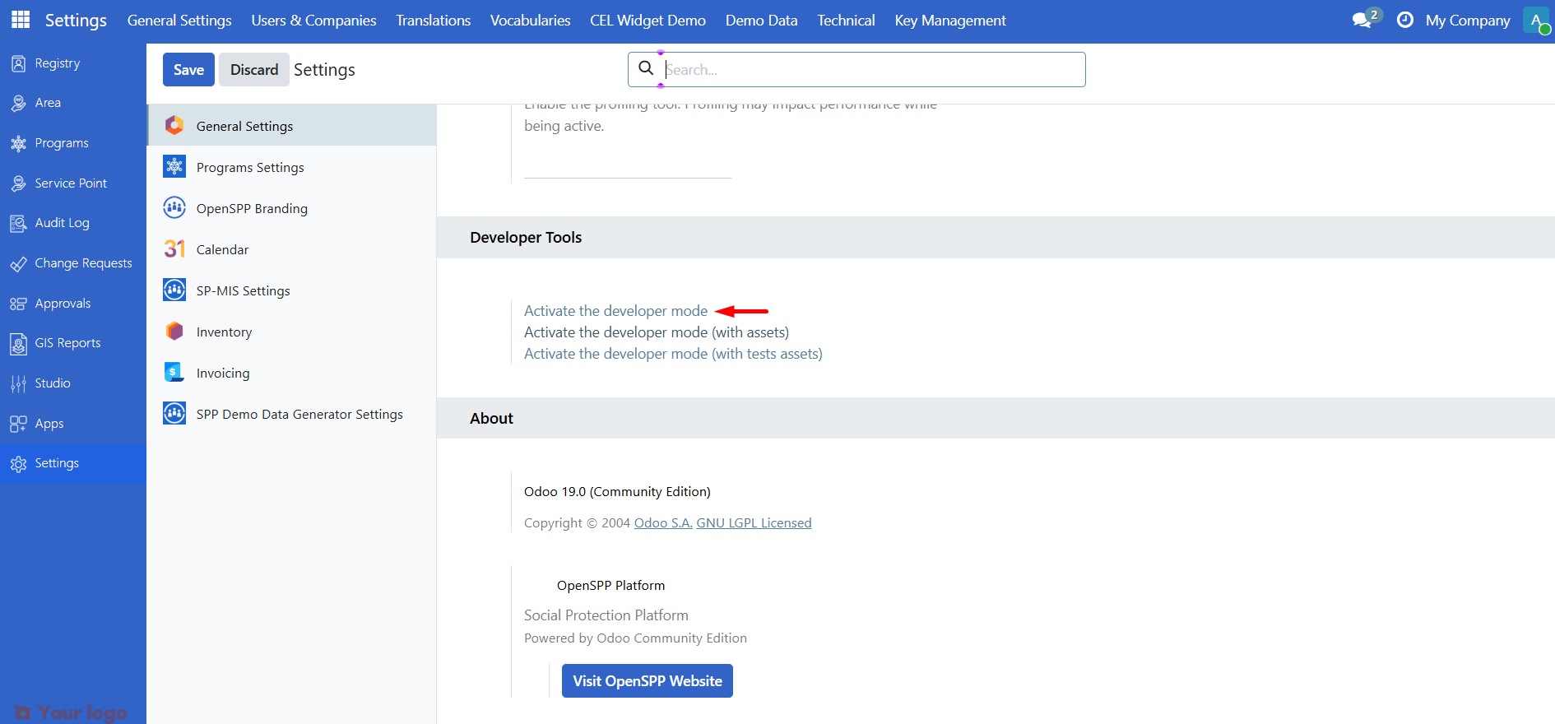Select the Calendar settings tab label
This screenshot has width=1555, height=724.
[x=222, y=250]
